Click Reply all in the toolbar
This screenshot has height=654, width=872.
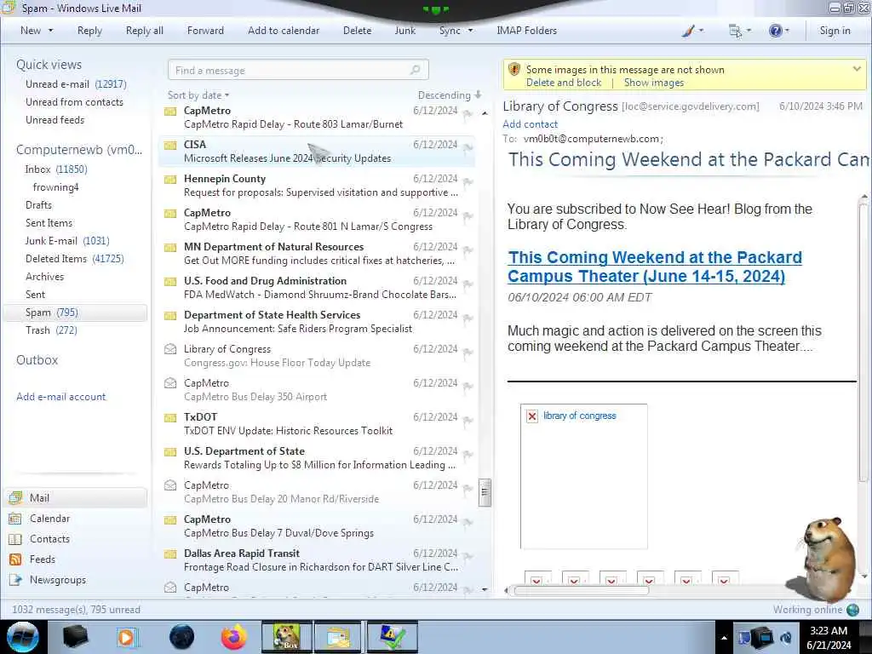point(145,31)
